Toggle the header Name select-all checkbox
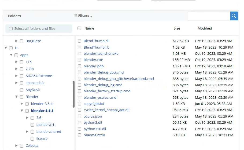The width and height of the screenshot is (244, 150). tap(79, 28)
